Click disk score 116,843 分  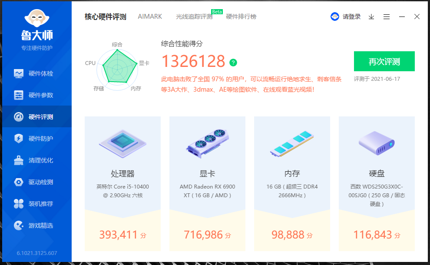[x=377, y=235]
